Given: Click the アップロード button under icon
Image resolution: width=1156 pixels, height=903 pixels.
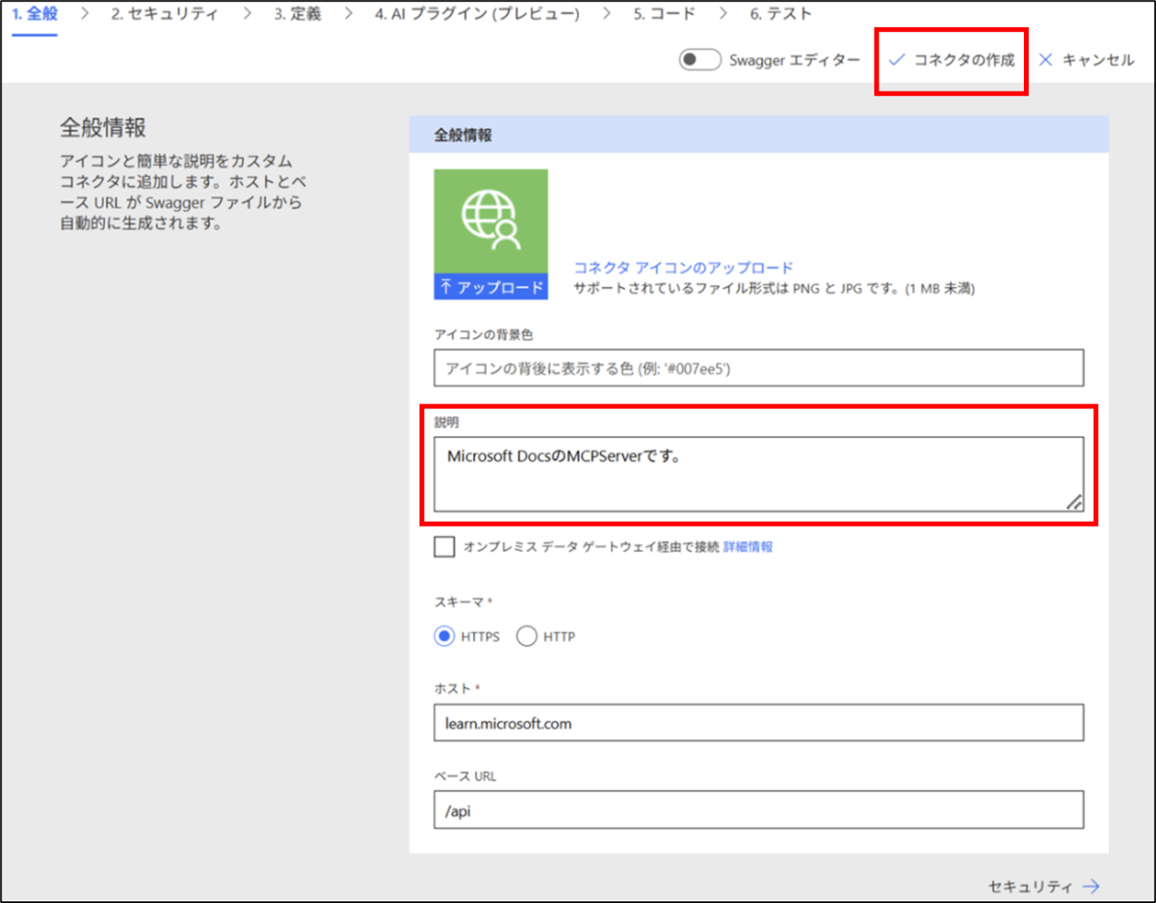Looking at the screenshot, I should click(x=491, y=286).
